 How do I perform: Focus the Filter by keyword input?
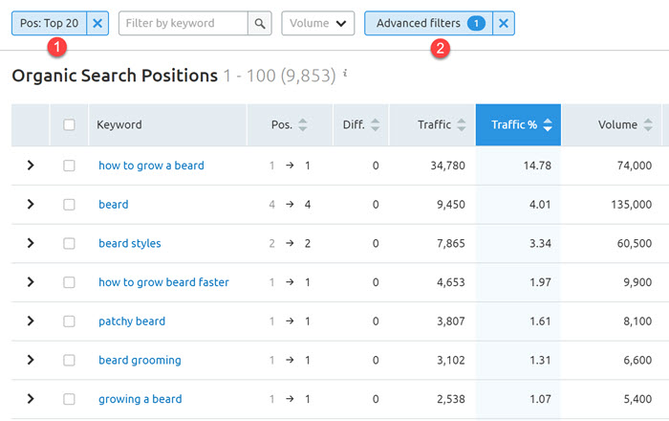183,23
